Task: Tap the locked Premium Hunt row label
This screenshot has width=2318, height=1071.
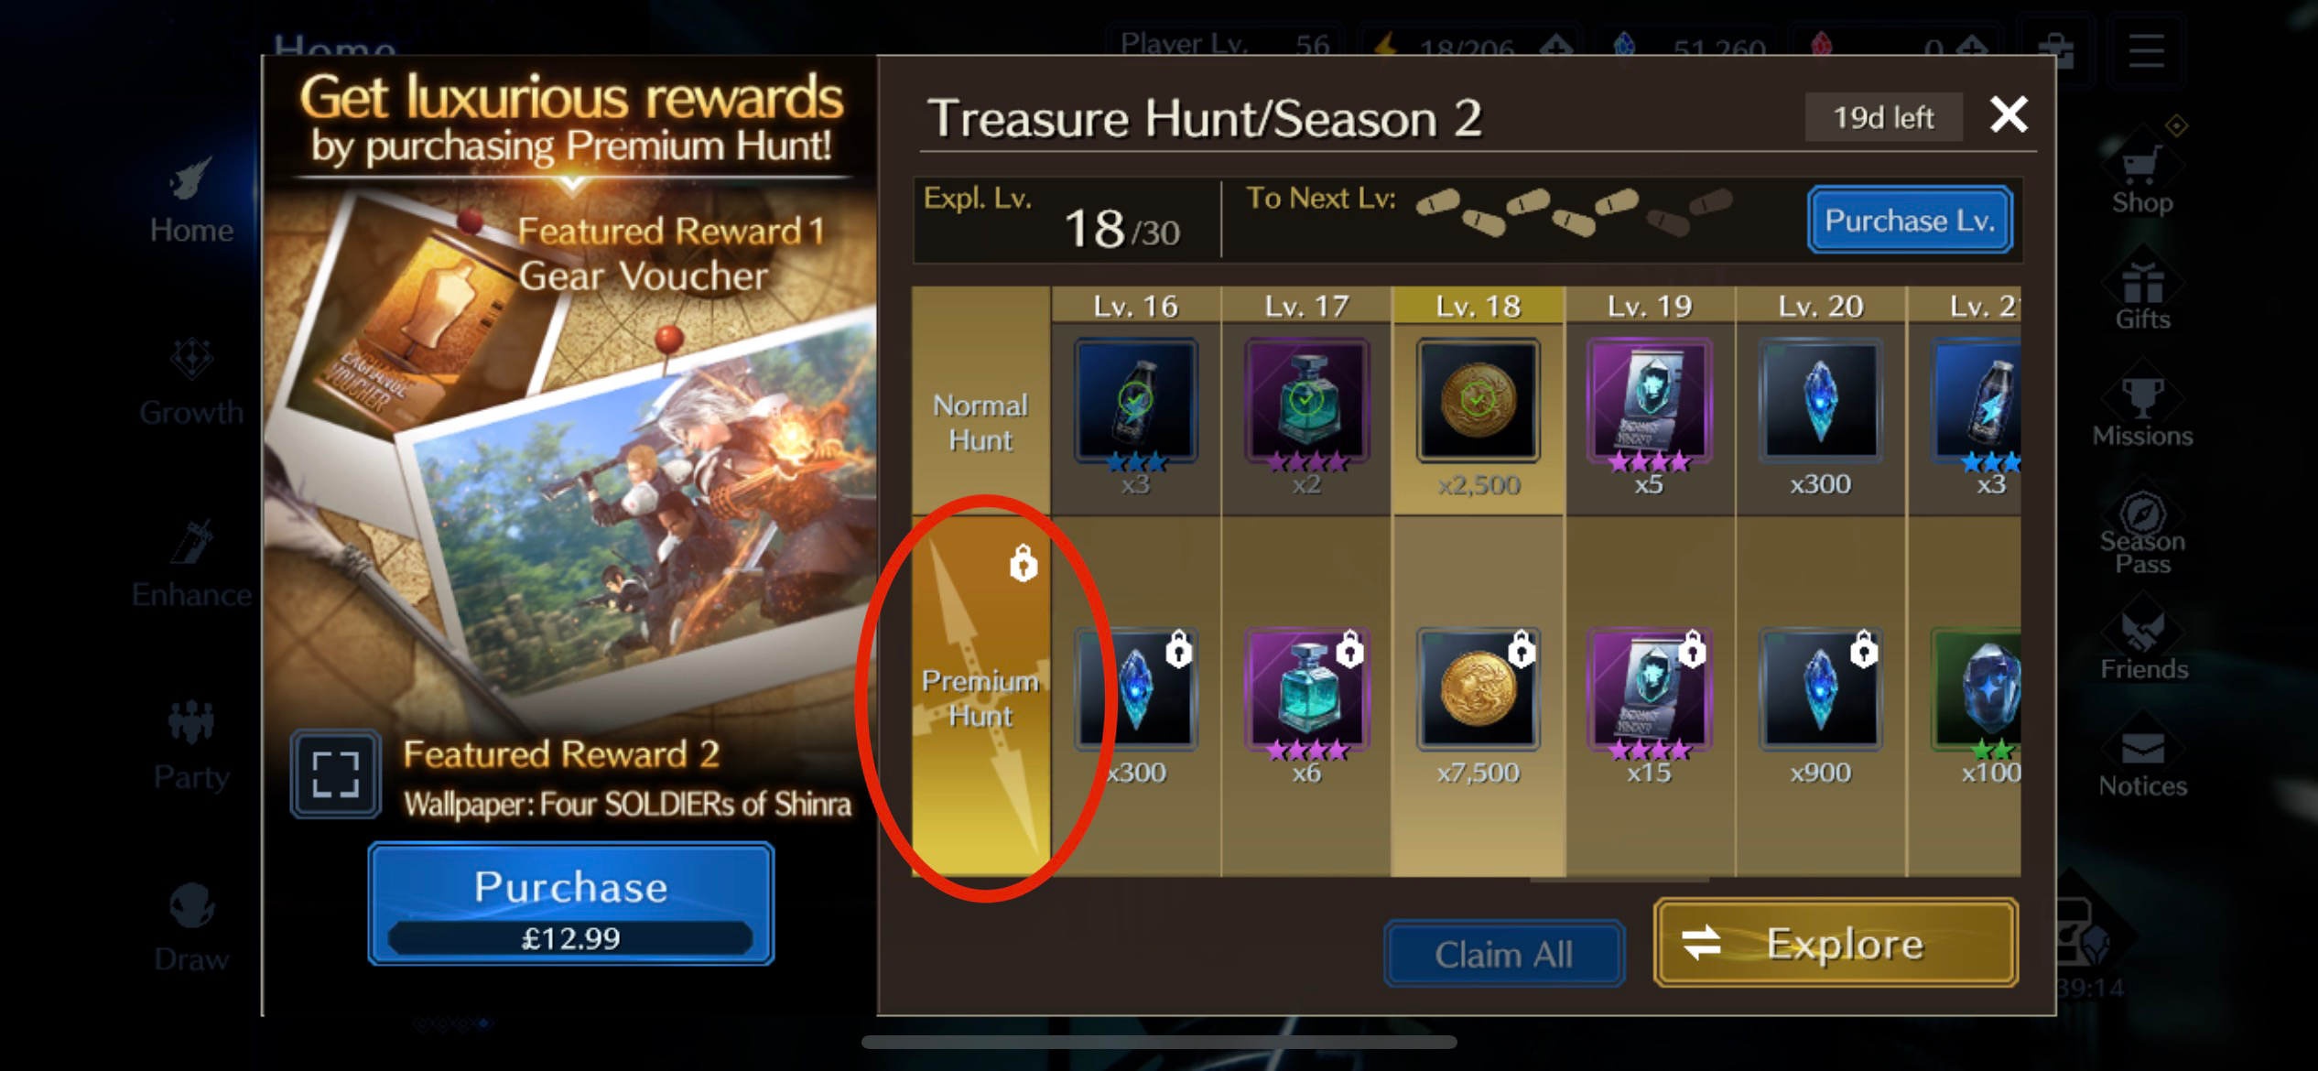Action: point(980,697)
